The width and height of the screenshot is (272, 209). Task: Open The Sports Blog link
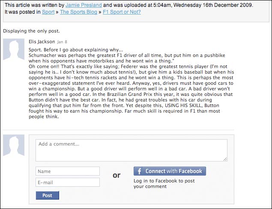coord(78,12)
